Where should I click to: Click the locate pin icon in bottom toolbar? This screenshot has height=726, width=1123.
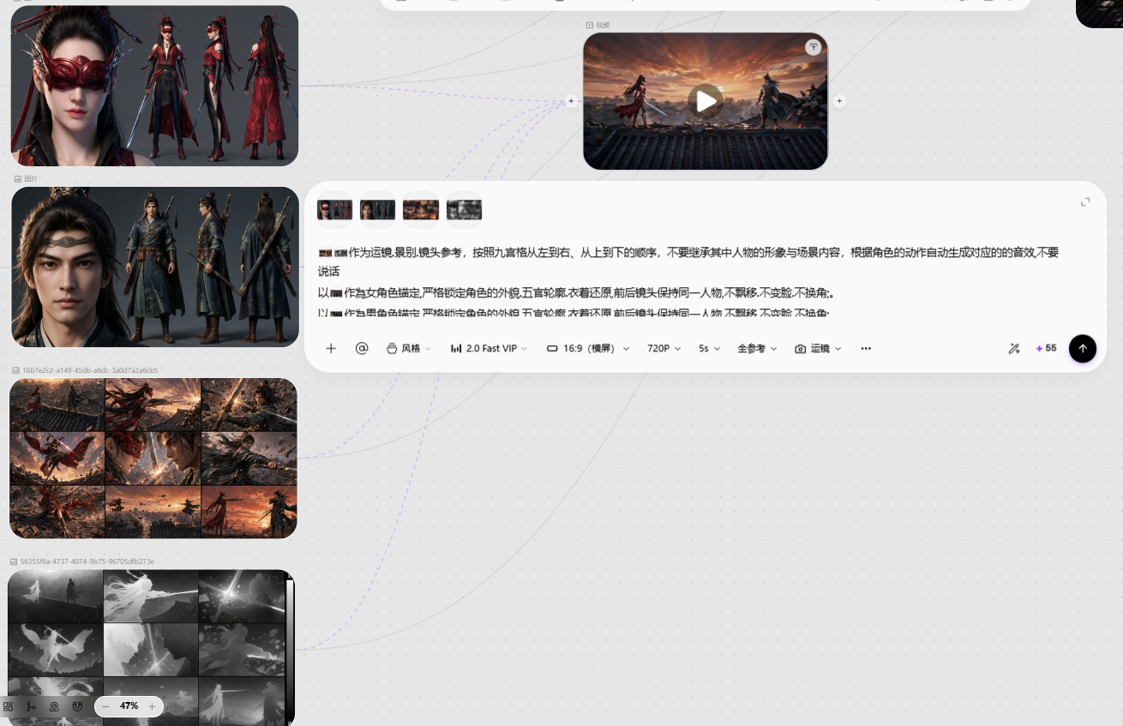(54, 706)
